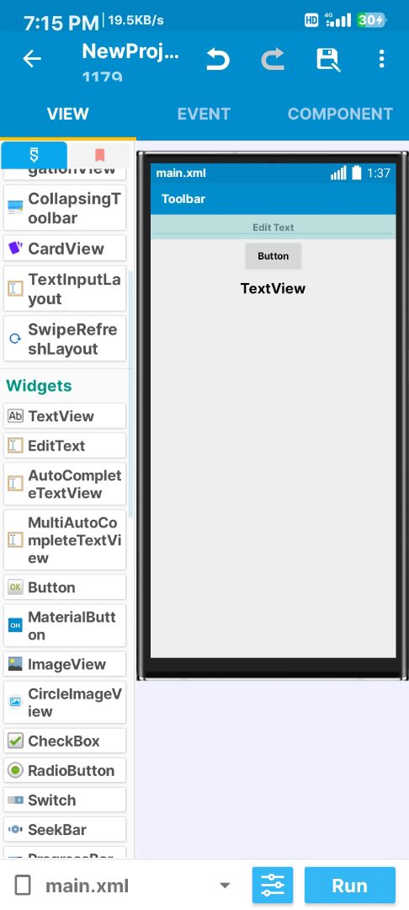Switch to the EVENT tab
The image size is (409, 910).
pyautogui.click(x=204, y=114)
